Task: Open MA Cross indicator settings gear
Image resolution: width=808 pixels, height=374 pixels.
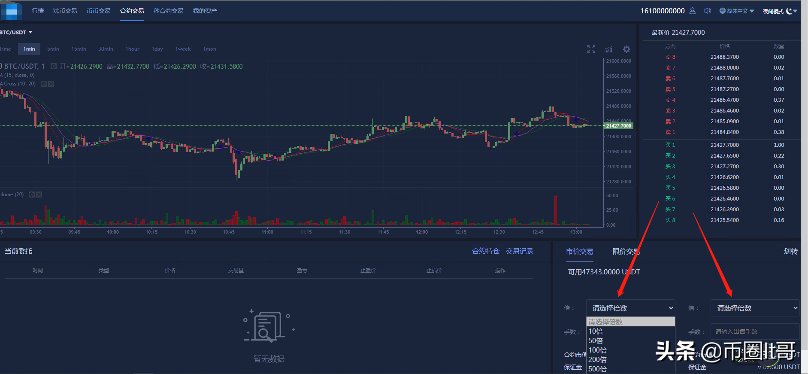Action: 44,84
